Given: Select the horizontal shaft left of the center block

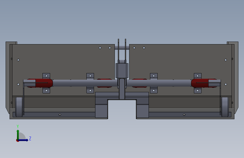Looking at the screenshot, I should point(85,83).
